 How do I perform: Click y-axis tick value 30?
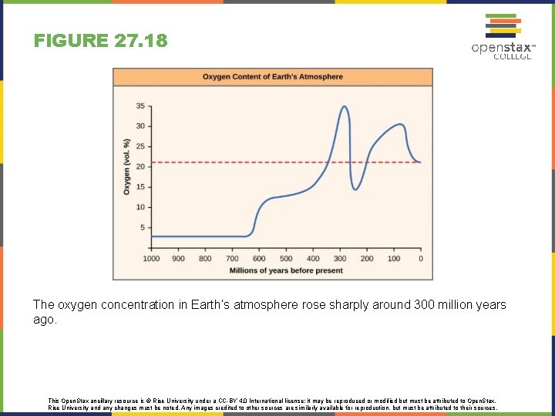click(x=140, y=126)
